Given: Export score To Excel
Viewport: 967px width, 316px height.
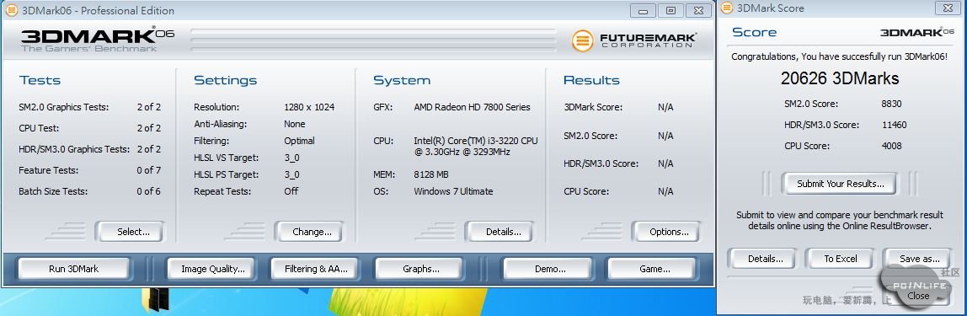Looking at the screenshot, I should coord(841,259).
